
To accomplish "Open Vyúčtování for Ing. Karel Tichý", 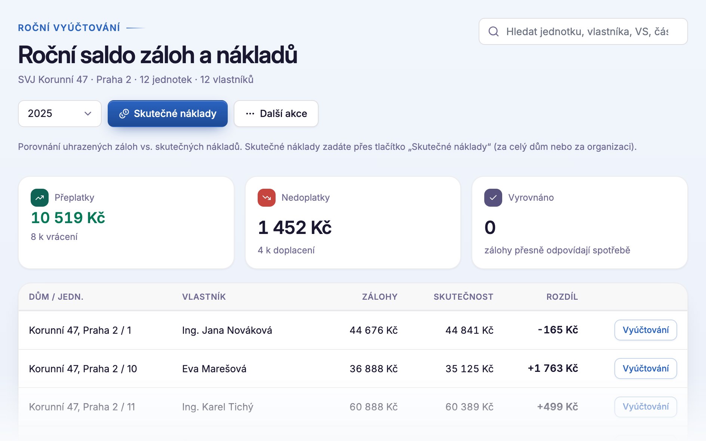I will pyautogui.click(x=646, y=407).
